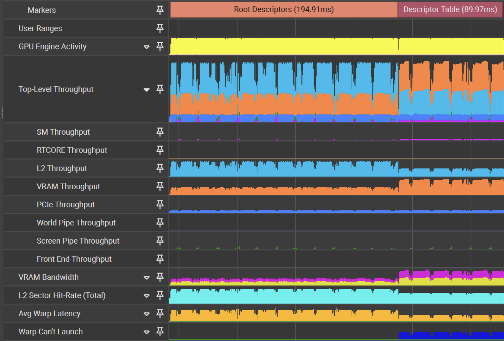Image resolution: width=504 pixels, height=341 pixels.
Task: Pin the Front End Throughput row
Action: click(x=160, y=259)
